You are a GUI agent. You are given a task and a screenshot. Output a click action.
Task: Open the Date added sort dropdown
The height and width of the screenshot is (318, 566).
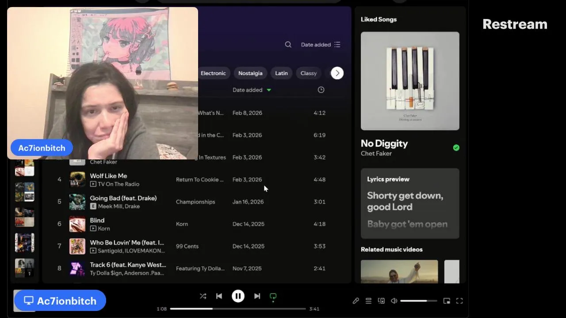[x=321, y=45]
